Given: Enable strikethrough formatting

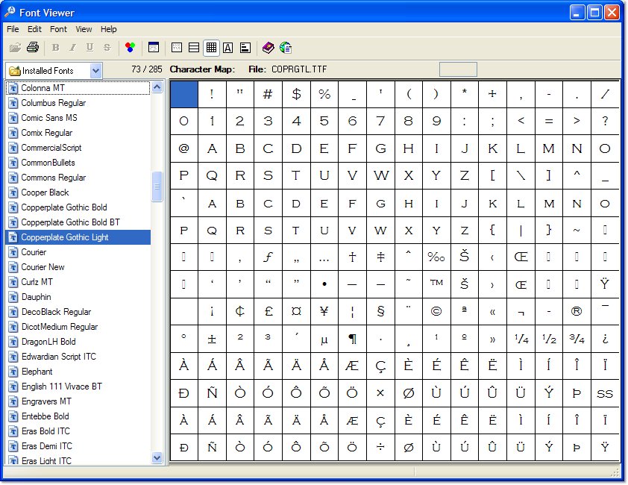Looking at the screenshot, I should click(x=106, y=47).
